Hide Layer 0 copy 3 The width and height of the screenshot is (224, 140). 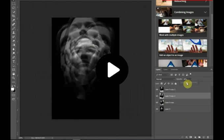click(157, 89)
